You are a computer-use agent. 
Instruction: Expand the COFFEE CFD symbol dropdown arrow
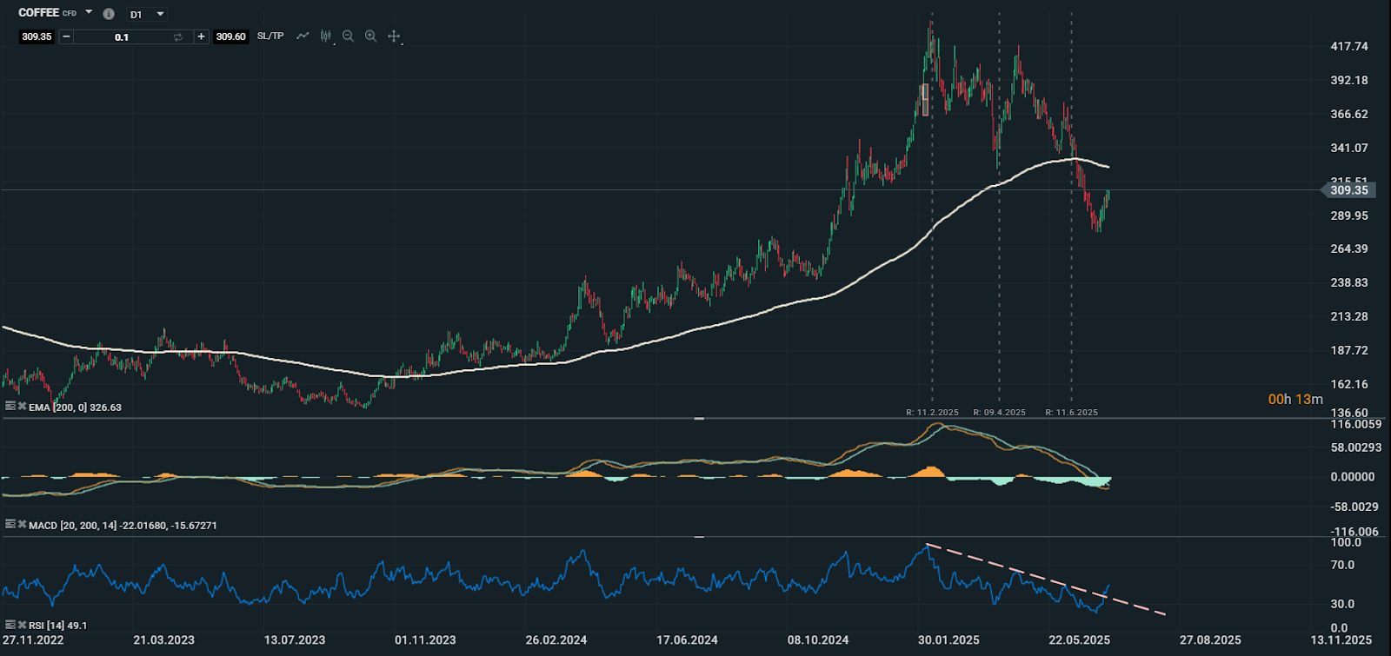tap(89, 13)
